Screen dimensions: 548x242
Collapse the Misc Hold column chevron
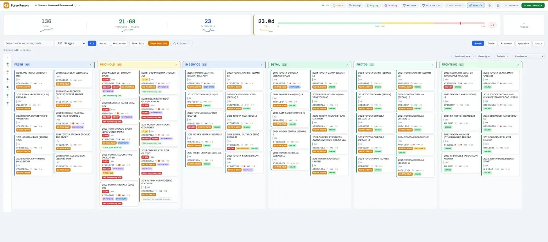point(176,65)
